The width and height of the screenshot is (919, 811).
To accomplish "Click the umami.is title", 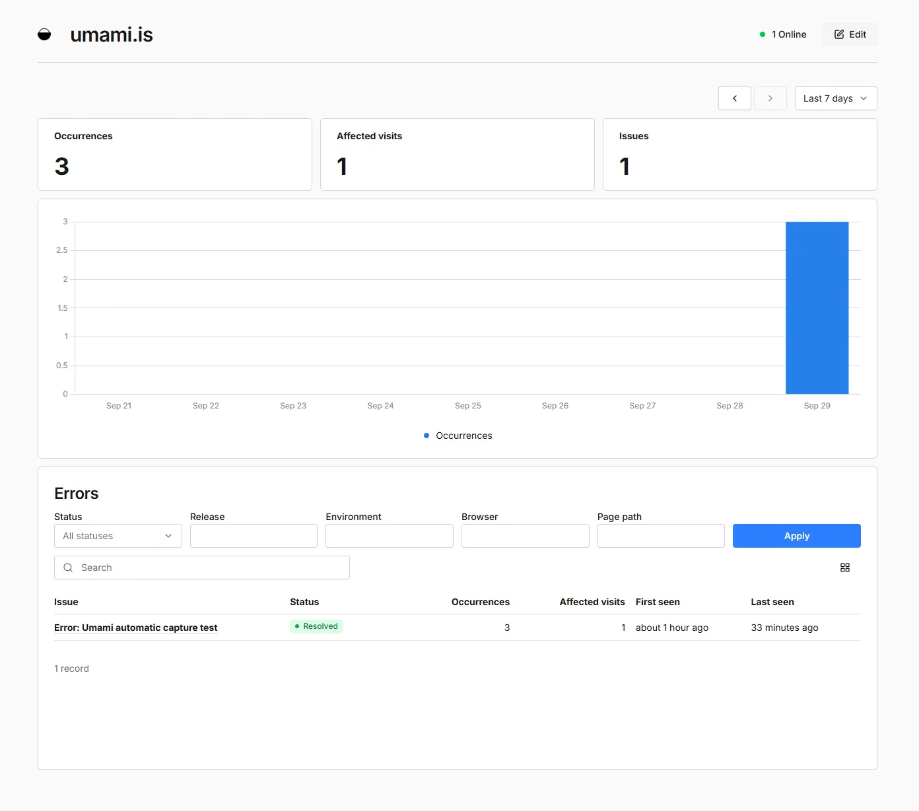I will [x=112, y=34].
